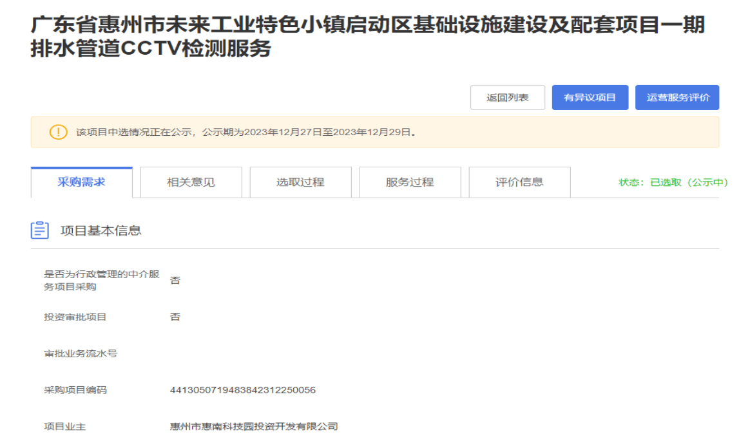Screen dimensions: 750x439
Task: Click the 公示期 notice message text
Action: pos(247,133)
